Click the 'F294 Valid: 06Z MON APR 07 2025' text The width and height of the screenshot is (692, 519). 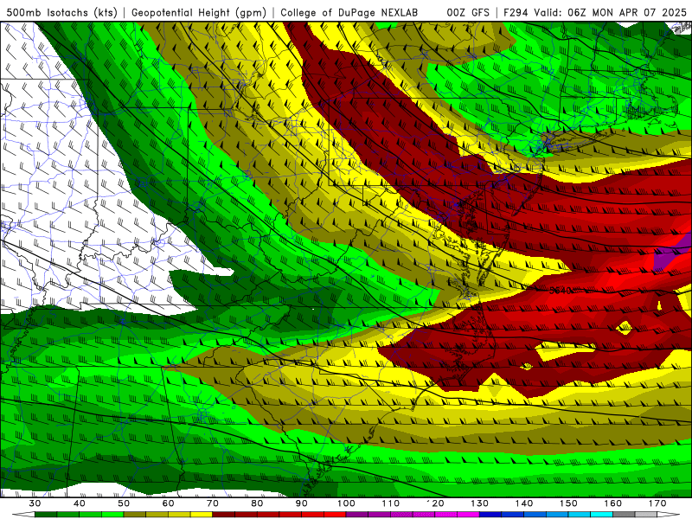[x=595, y=13]
